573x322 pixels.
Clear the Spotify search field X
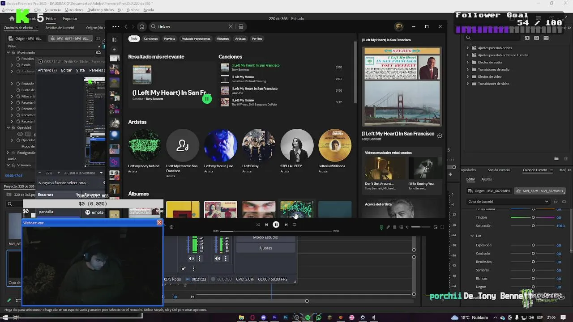231,26
